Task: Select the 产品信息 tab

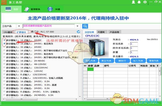Action: click(114, 32)
